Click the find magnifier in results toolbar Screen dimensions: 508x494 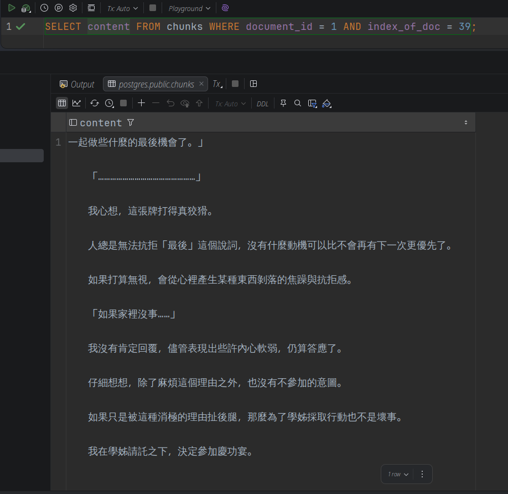(298, 103)
